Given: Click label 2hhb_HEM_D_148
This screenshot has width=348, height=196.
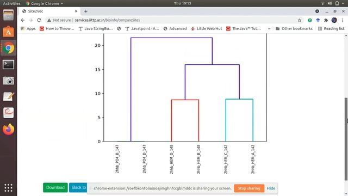Looking at the screenshot, I should (171, 160).
